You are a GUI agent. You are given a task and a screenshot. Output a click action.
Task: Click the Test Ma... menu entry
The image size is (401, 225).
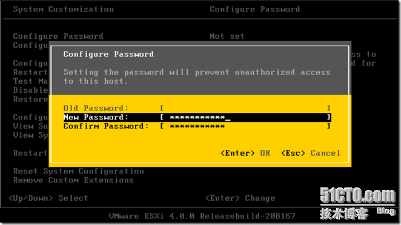pos(30,81)
